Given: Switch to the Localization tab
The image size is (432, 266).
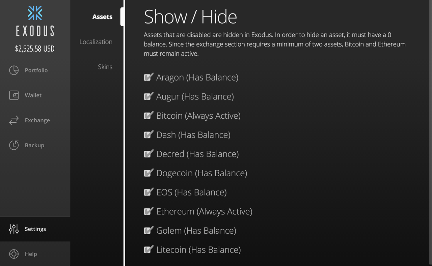Looking at the screenshot, I should coord(96,42).
